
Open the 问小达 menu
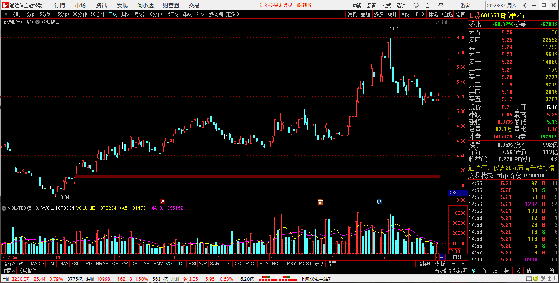145,5
